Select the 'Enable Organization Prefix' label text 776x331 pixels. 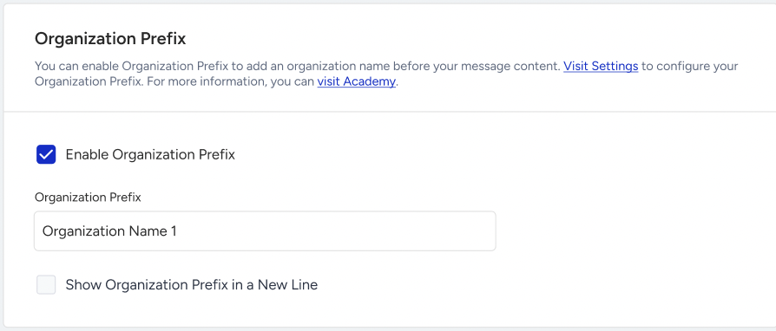(150, 154)
